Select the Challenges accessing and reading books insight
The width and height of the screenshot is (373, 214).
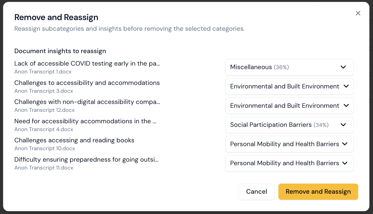(74, 140)
